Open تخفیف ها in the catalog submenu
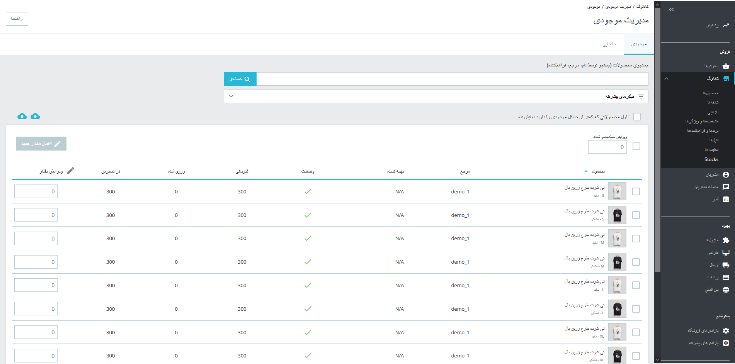Image resolution: width=735 pixels, height=364 pixels. (x=711, y=149)
